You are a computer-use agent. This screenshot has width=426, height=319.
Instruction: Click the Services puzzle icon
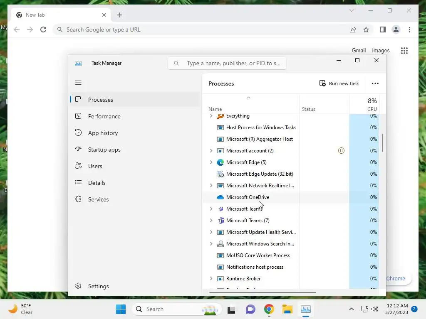coord(78,199)
